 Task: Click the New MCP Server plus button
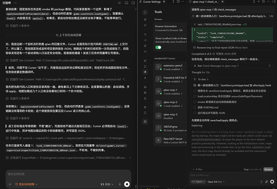coord(159,140)
